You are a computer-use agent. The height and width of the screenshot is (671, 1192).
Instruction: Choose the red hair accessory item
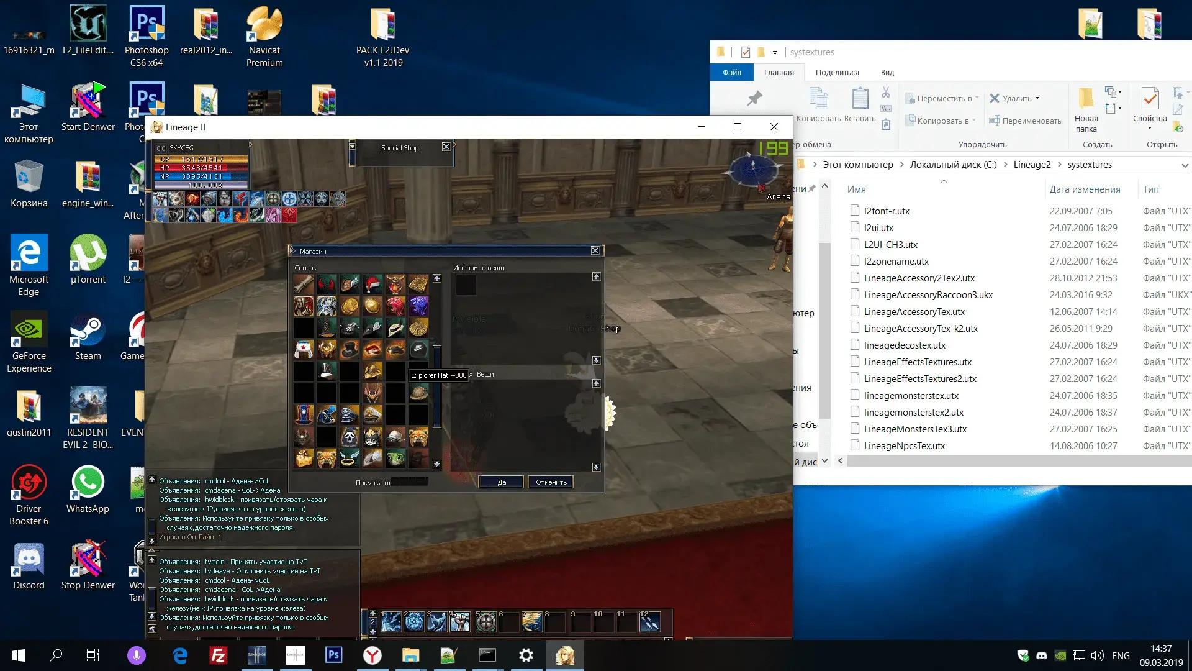(395, 306)
